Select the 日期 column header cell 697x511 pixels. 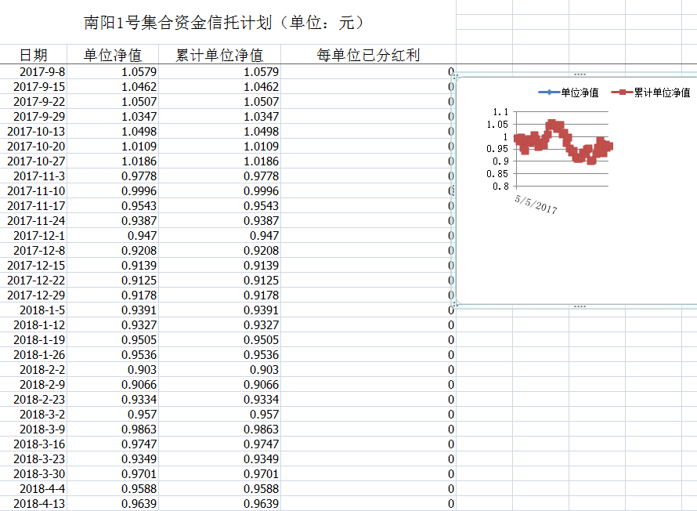[x=33, y=55]
